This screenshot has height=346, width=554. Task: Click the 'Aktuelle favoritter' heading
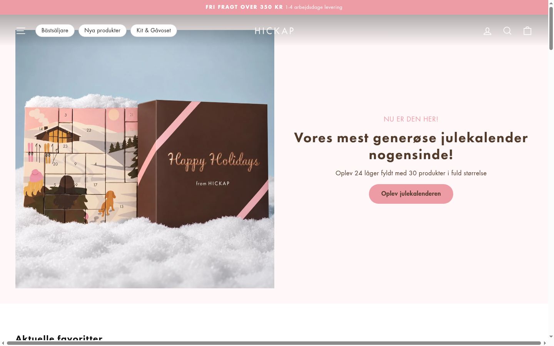[59, 338]
